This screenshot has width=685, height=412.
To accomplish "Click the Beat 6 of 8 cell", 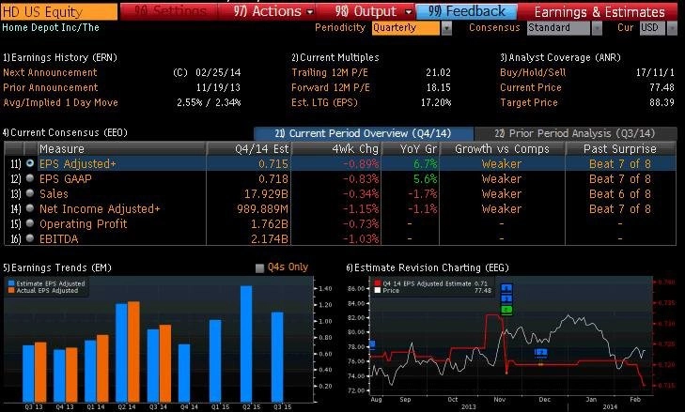I will click(x=620, y=193).
